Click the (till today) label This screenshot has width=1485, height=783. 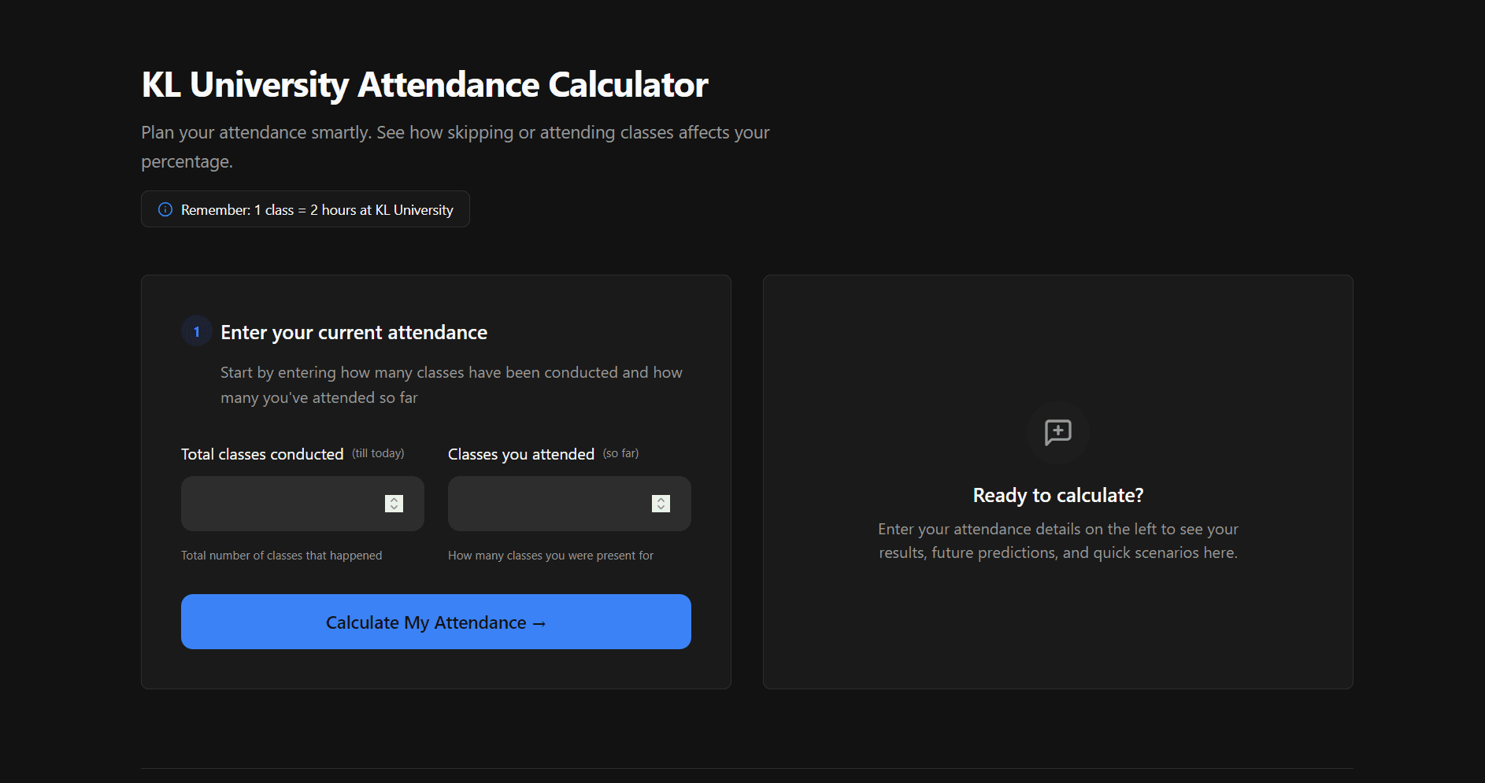point(377,453)
